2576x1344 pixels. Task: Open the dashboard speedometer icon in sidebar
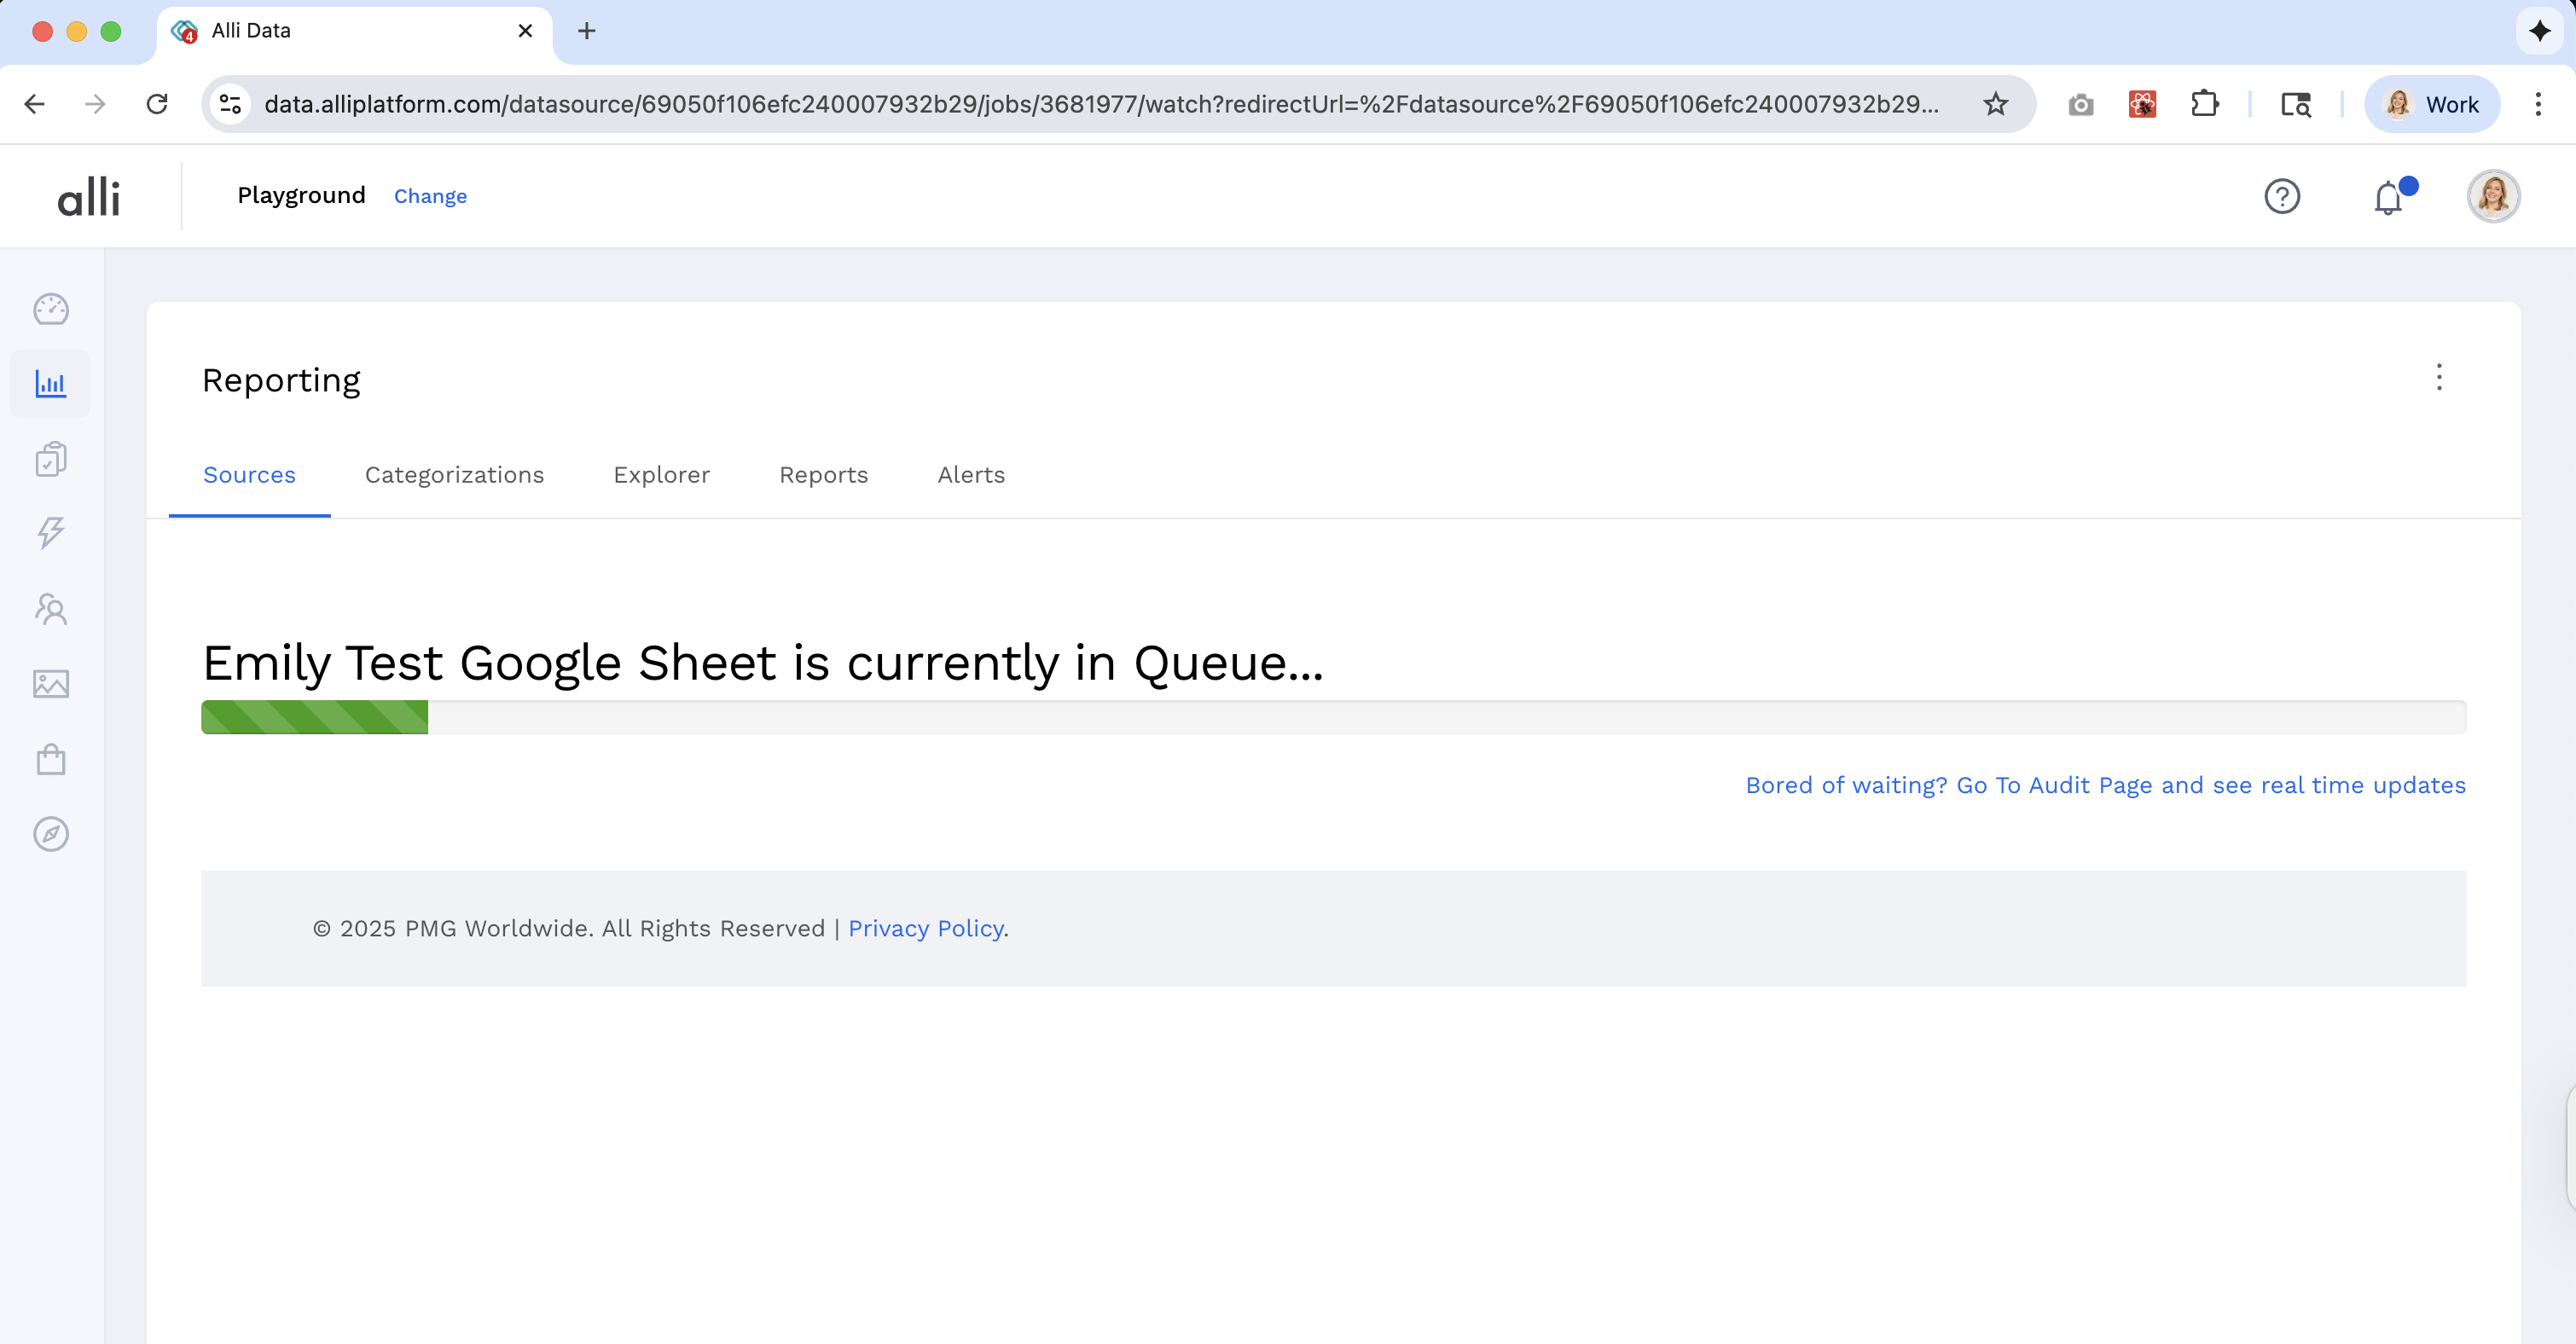click(50, 309)
